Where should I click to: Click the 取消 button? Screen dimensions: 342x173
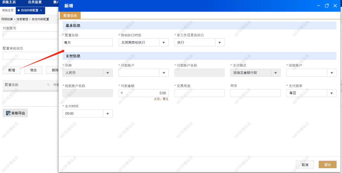(305, 165)
